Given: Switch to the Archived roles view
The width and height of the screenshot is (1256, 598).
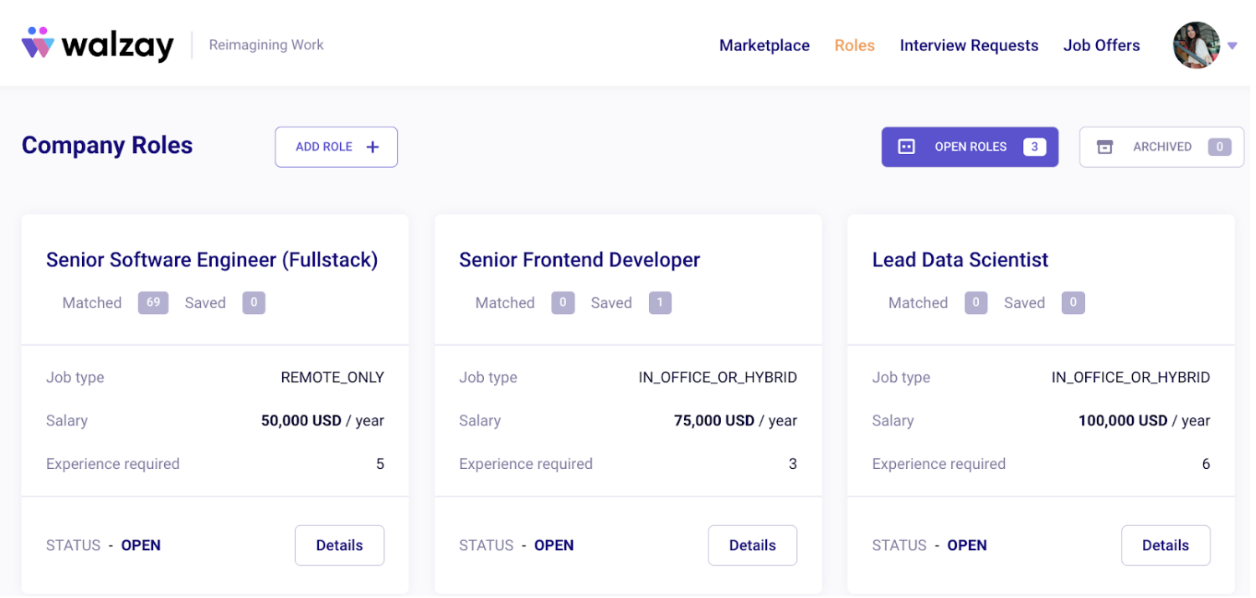Looking at the screenshot, I should (1161, 147).
